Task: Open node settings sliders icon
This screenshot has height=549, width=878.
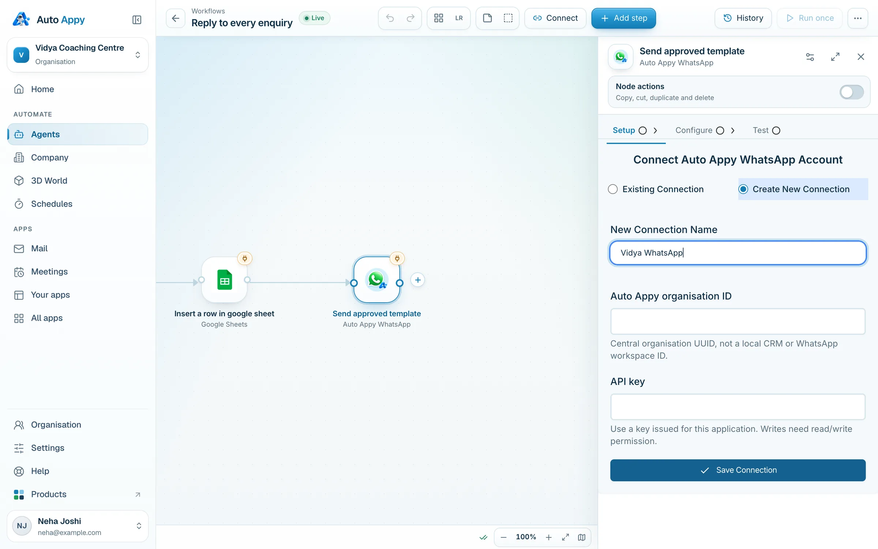Action: click(x=810, y=57)
